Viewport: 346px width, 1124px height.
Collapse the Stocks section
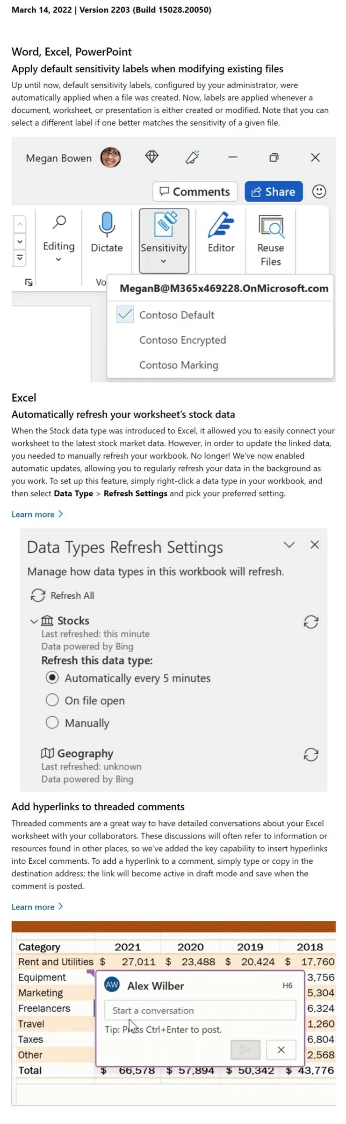33,621
